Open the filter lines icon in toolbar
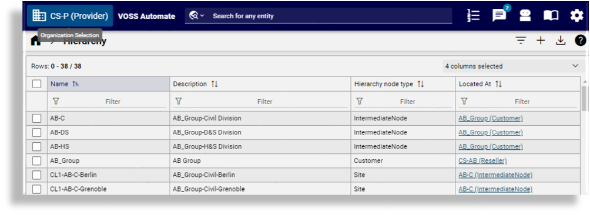 pyautogui.click(x=521, y=41)
